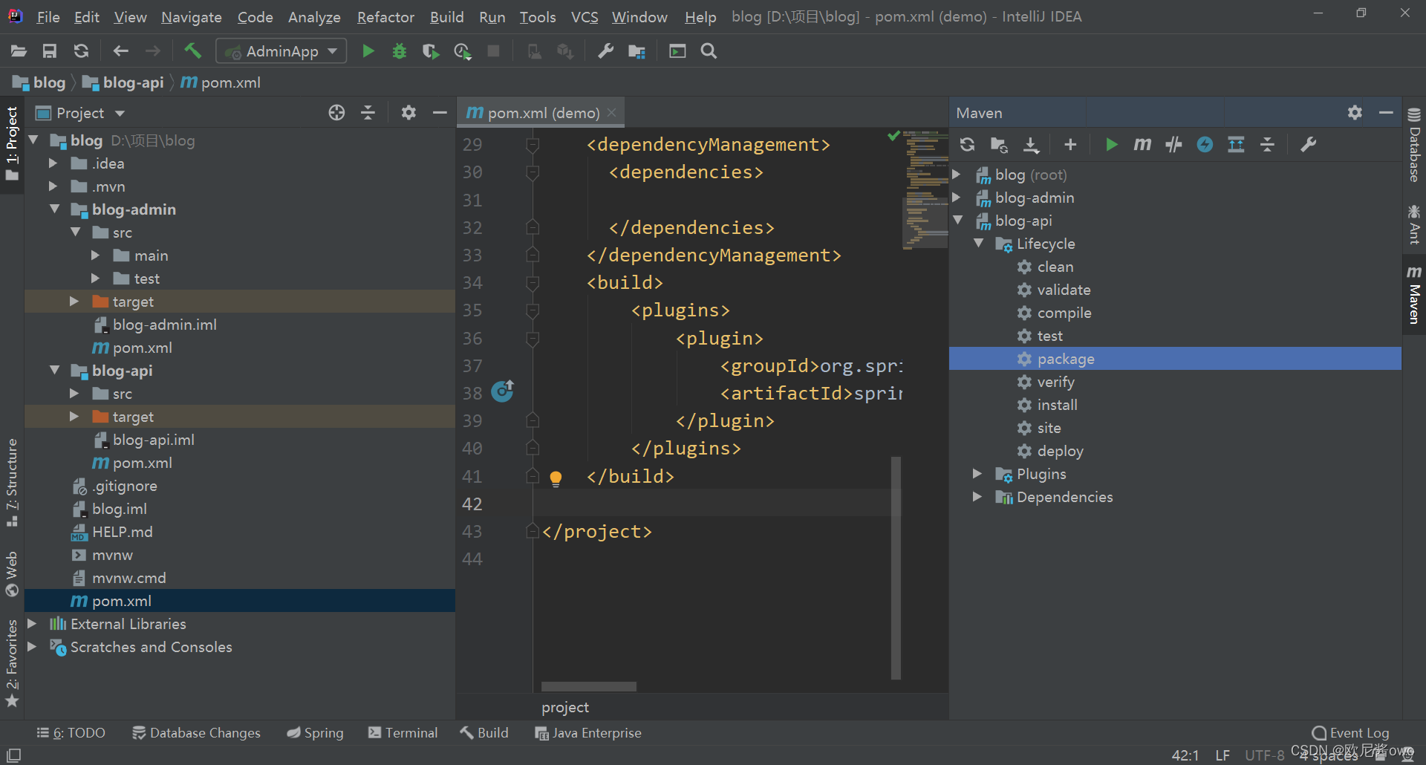Click the yellow lightbulb intention icon
The width and height of the screenshot is (1426, 765).
pyautogui.click(x=556, y=478)
